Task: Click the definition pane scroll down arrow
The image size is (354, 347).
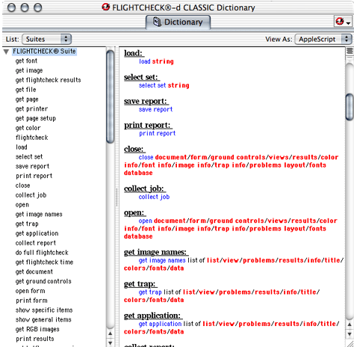Action: (x=350, y=334)
